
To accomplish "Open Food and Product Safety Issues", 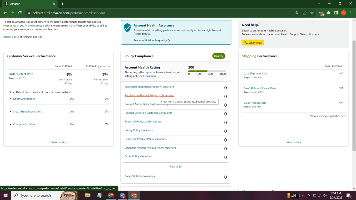I will tap(143, 122).
